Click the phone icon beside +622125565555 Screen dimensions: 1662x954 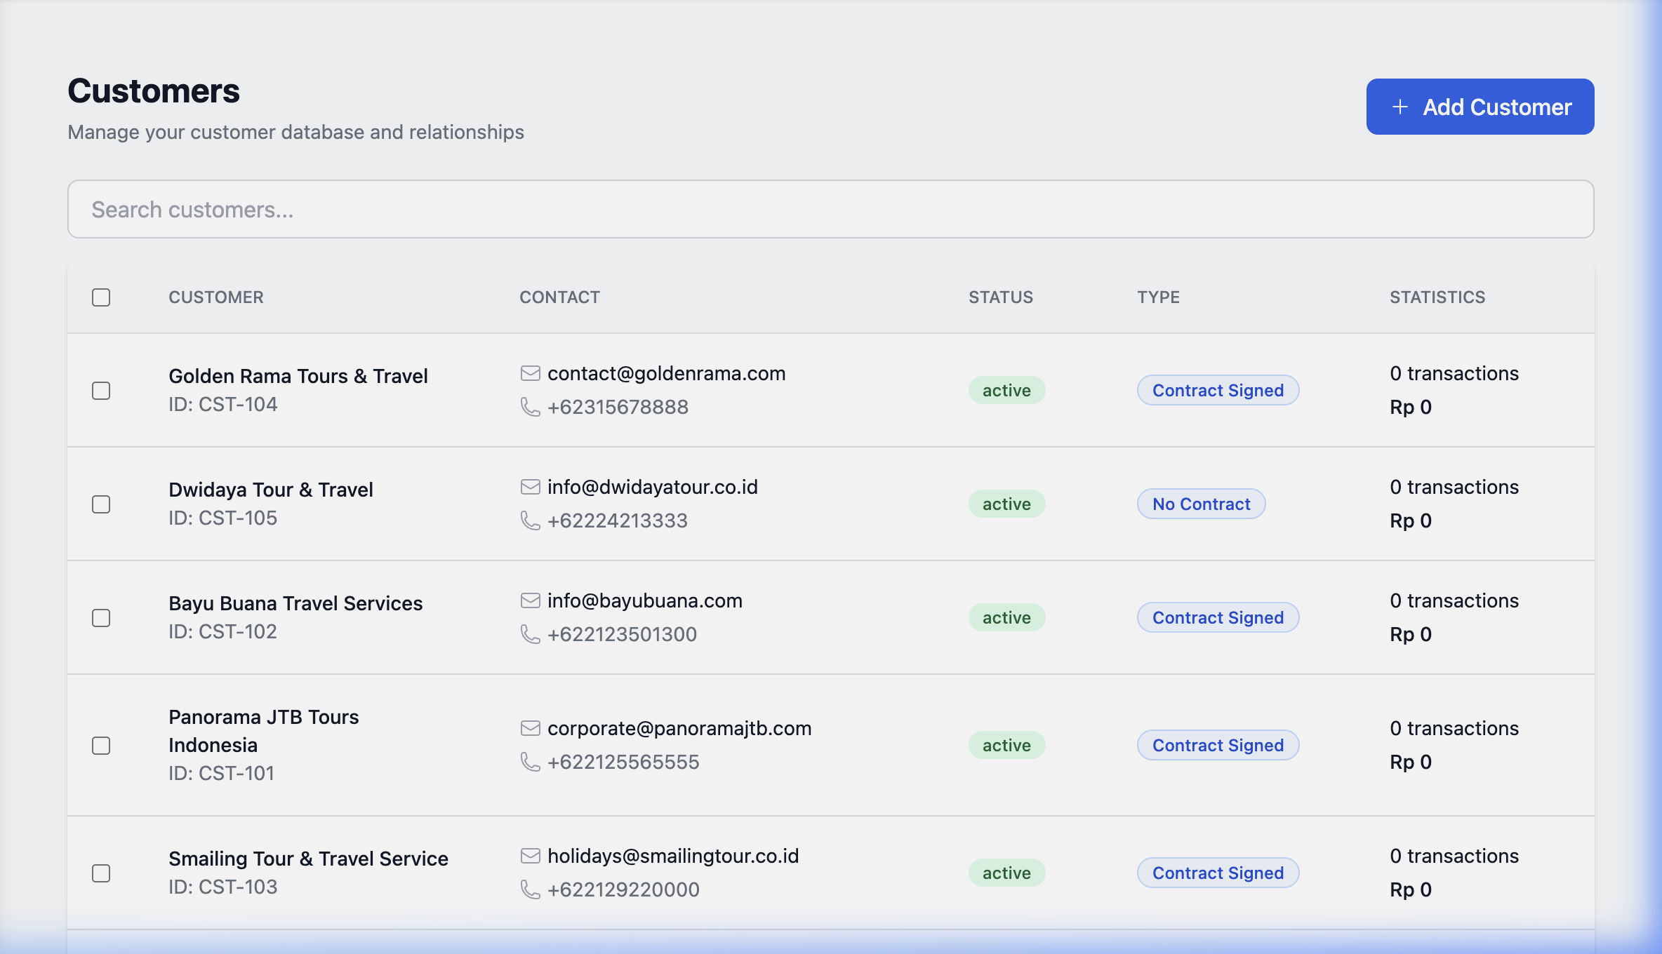coord(530,762)
